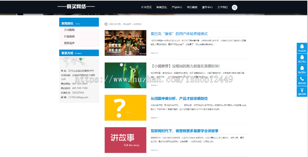This screenshot has width=308, height=157.
Task: Open the search icon in header
Action: point(234,8)
